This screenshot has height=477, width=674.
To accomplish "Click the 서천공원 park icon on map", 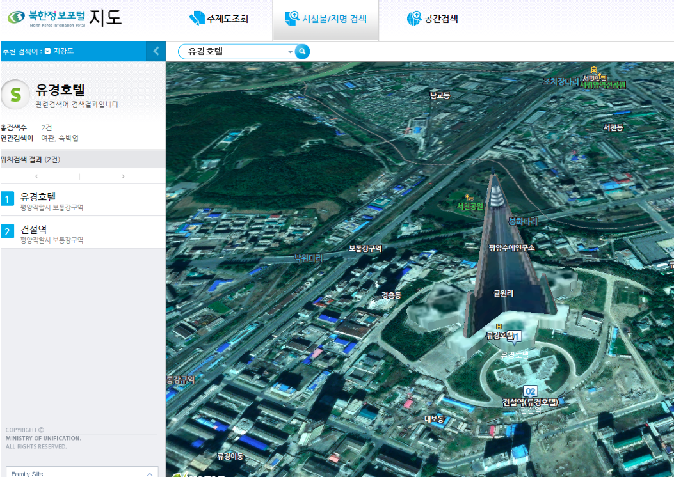I will tap(469, 197).
